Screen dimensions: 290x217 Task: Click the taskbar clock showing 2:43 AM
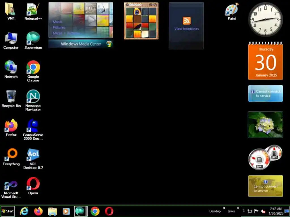tap(276, 211)
